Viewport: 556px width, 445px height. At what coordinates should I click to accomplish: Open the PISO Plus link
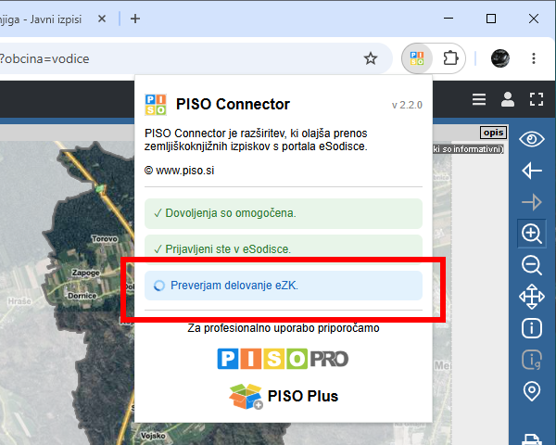tap(303, 396)
